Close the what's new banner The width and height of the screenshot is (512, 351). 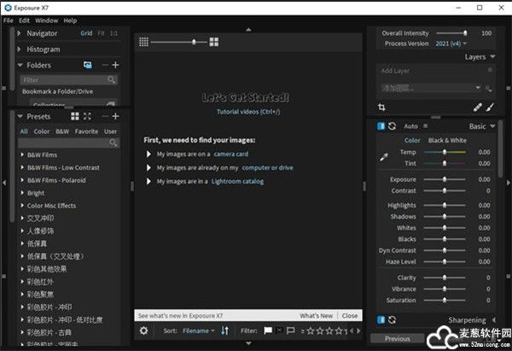point(350,316)
